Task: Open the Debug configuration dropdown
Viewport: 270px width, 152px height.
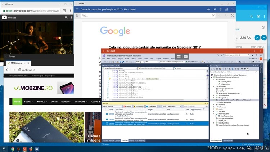Action: (140, 62)
